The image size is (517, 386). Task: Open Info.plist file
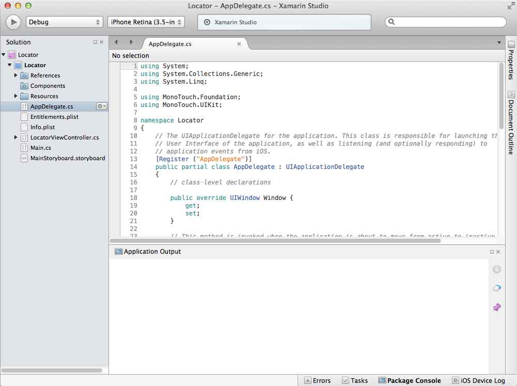tap(42, 127)
